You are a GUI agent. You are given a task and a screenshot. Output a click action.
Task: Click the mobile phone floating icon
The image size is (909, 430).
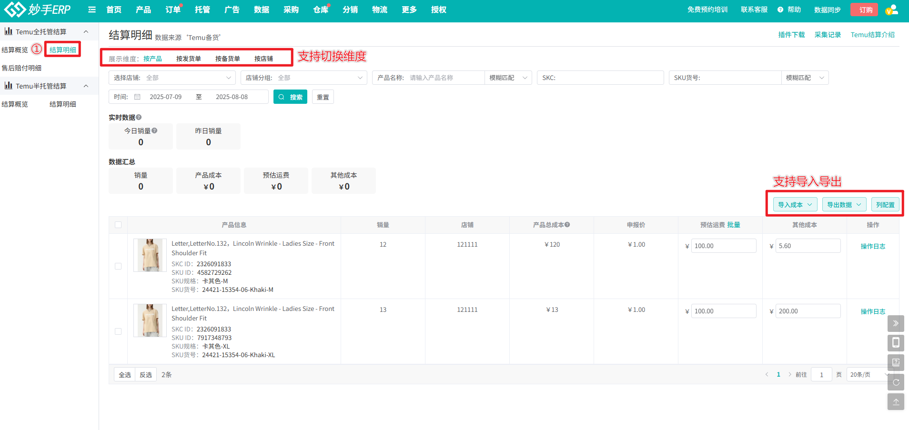pos(896,343)
